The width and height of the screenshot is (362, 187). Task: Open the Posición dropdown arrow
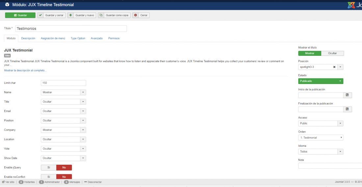[x=340, y=67]
